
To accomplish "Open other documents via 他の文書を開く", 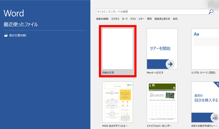I will 15,36.
